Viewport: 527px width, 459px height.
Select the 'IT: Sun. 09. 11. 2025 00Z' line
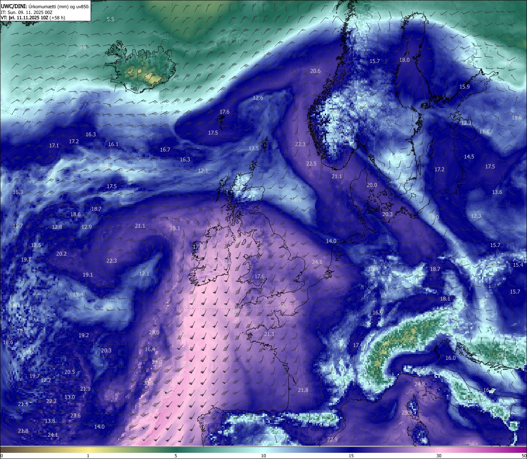(x=26, y=12)
